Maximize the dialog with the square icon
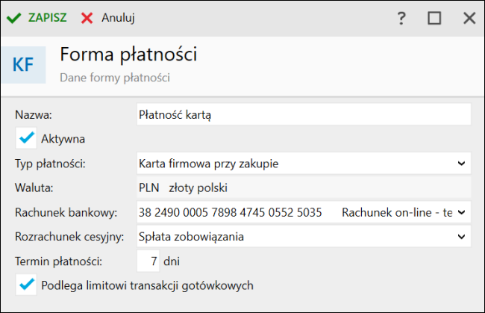The height and width of the screenshot is (313, 485). click(x=434, y=18)
